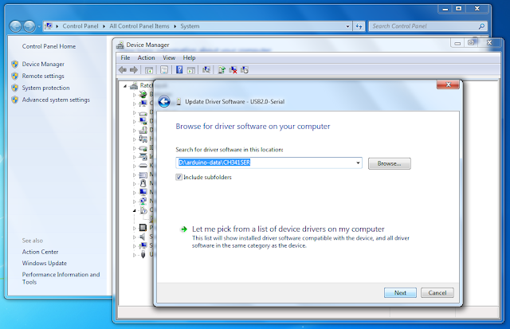
Task: Expand the Batteries tree node
Action: (134, 95)
